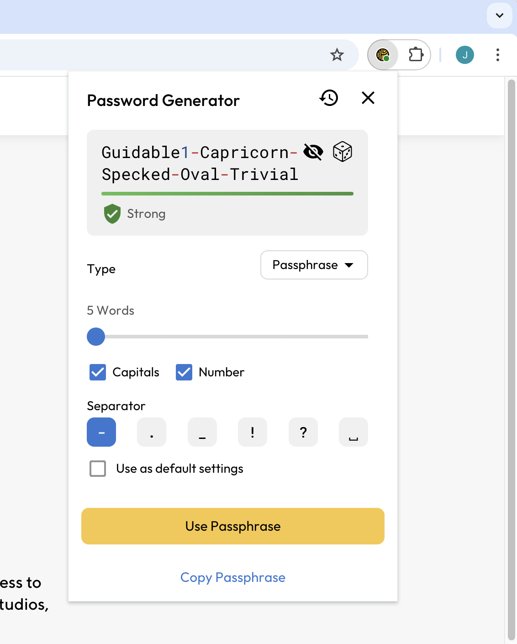Bookmark this page with star icon
This screenshot has height=644, width=517.
[337, 55]
